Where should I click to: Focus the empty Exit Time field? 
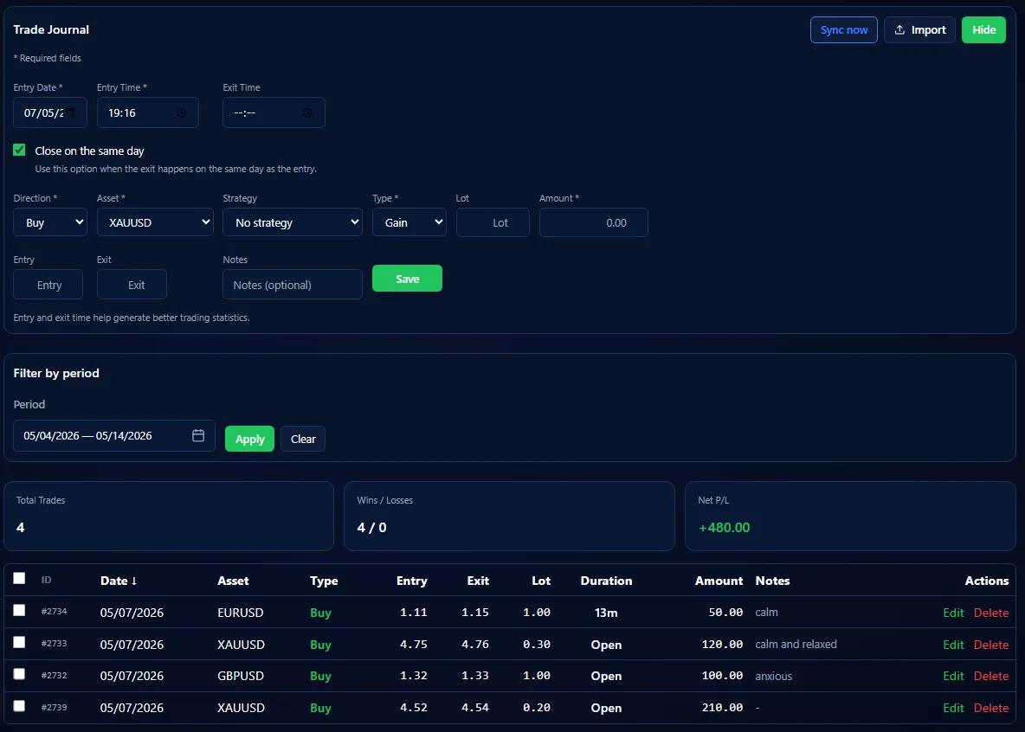274,112
